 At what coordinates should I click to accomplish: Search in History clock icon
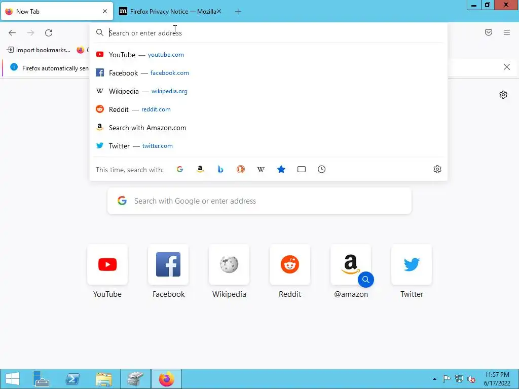[x=322, y=169]
